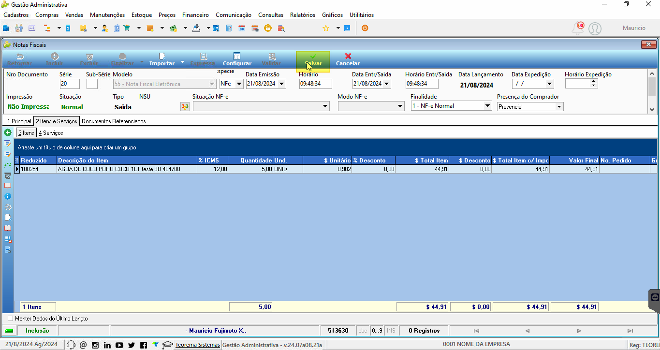The width and height of the screenshot is (660, 350).
Task: Expand the Situação NF-e combo box
Action: [325, 106]
